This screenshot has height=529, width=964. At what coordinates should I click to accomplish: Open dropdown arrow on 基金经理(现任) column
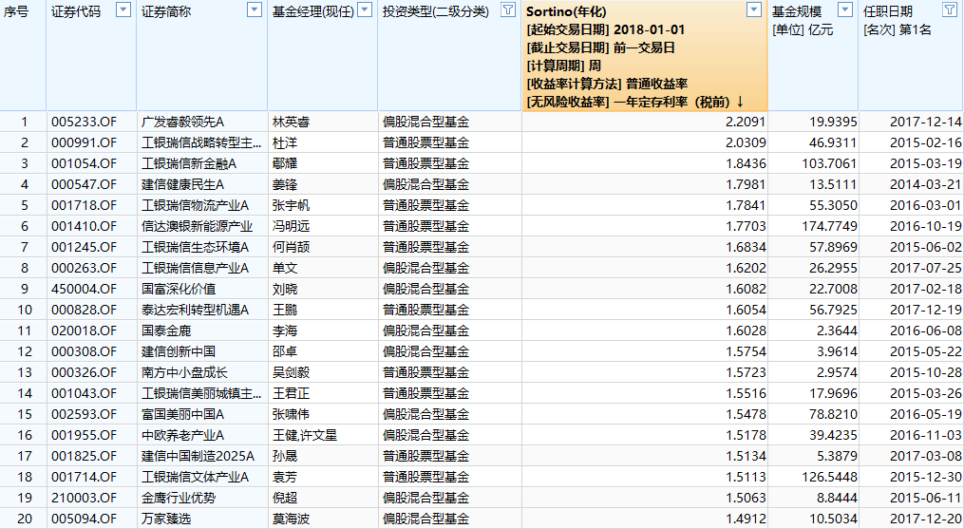coord(366,9)
